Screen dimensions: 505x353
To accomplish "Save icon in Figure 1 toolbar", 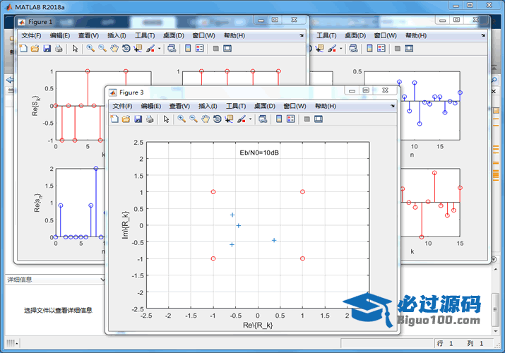I will click(x=47, y=49).
